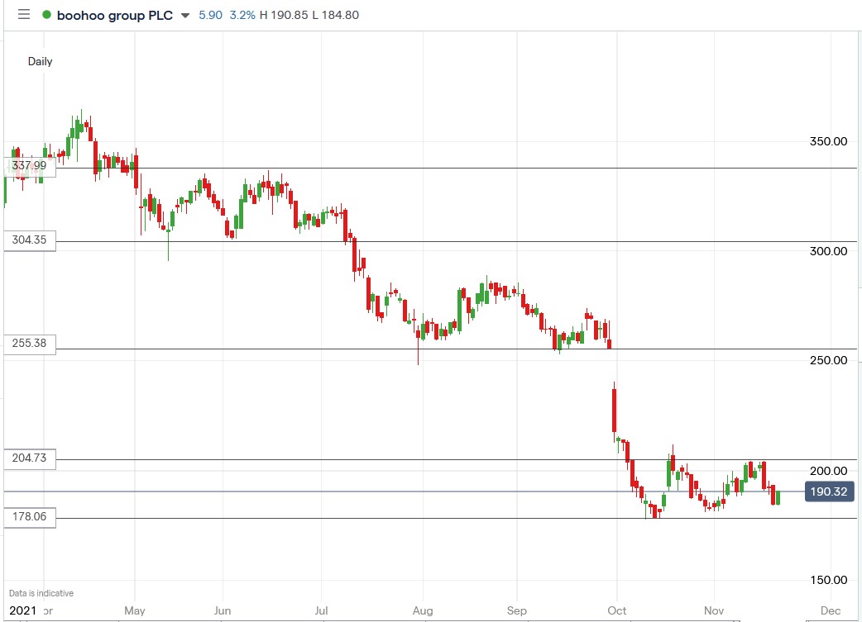Toggle the market status indicator beside boohoo group

coord(47,14)
